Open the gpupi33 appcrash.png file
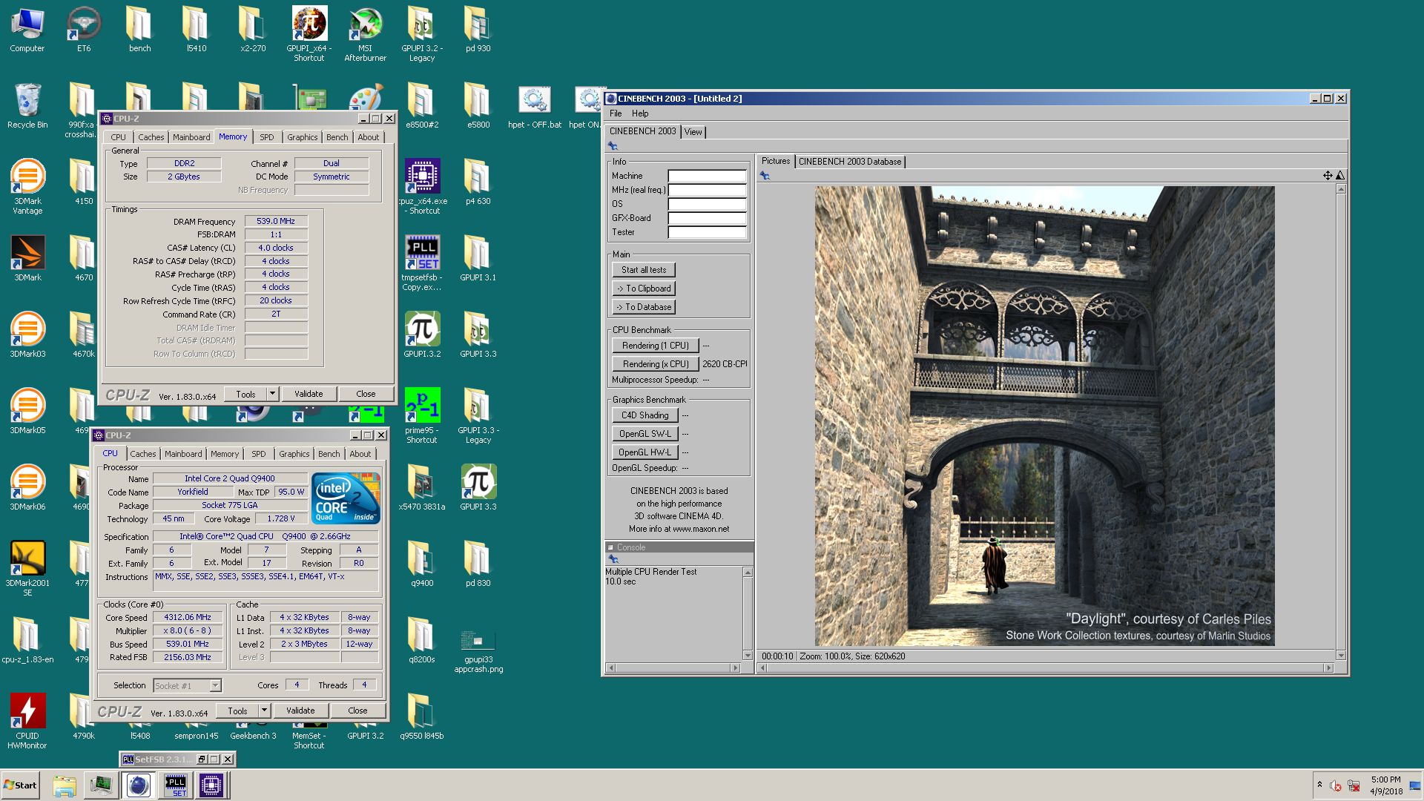 point(478,650)
